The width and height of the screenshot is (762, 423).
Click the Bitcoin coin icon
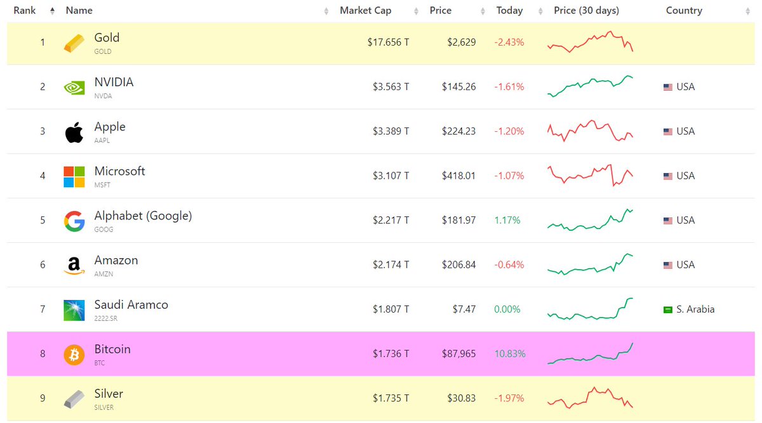click(x=74, y=353)
